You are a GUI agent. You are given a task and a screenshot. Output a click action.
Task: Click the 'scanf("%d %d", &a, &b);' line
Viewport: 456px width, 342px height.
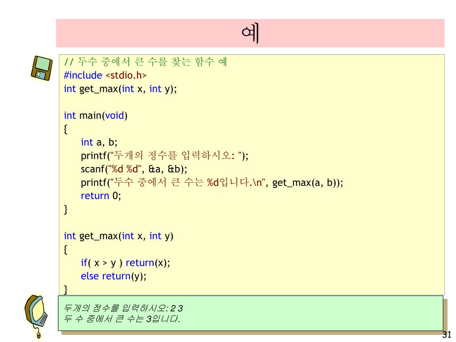134,169
